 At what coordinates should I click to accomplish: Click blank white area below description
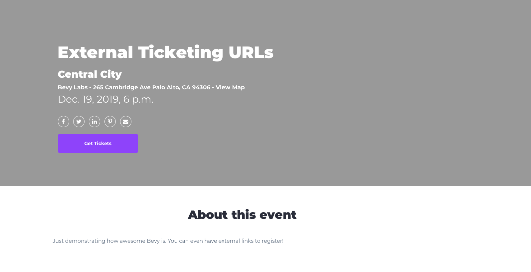pos(266,261)
